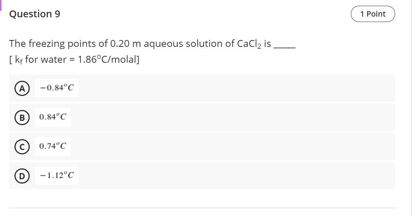The height and width of the screenshot is (216, 419).
Task: Click the kf for water hint text
Action: (x=74, y=59)
